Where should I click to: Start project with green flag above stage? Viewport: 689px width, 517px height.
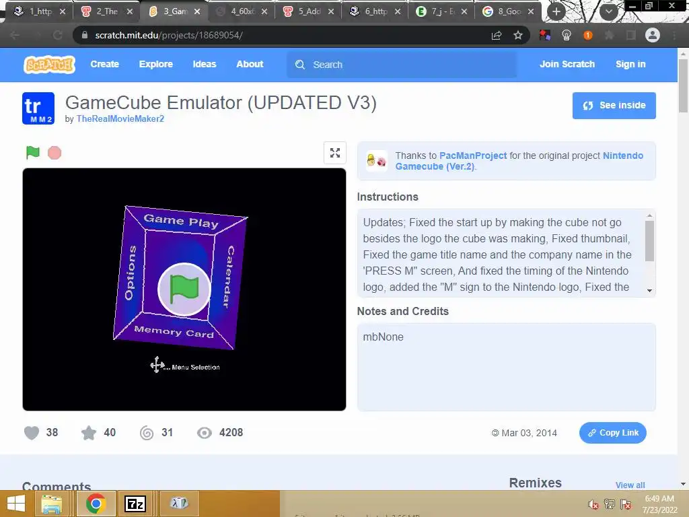point(32,153)
